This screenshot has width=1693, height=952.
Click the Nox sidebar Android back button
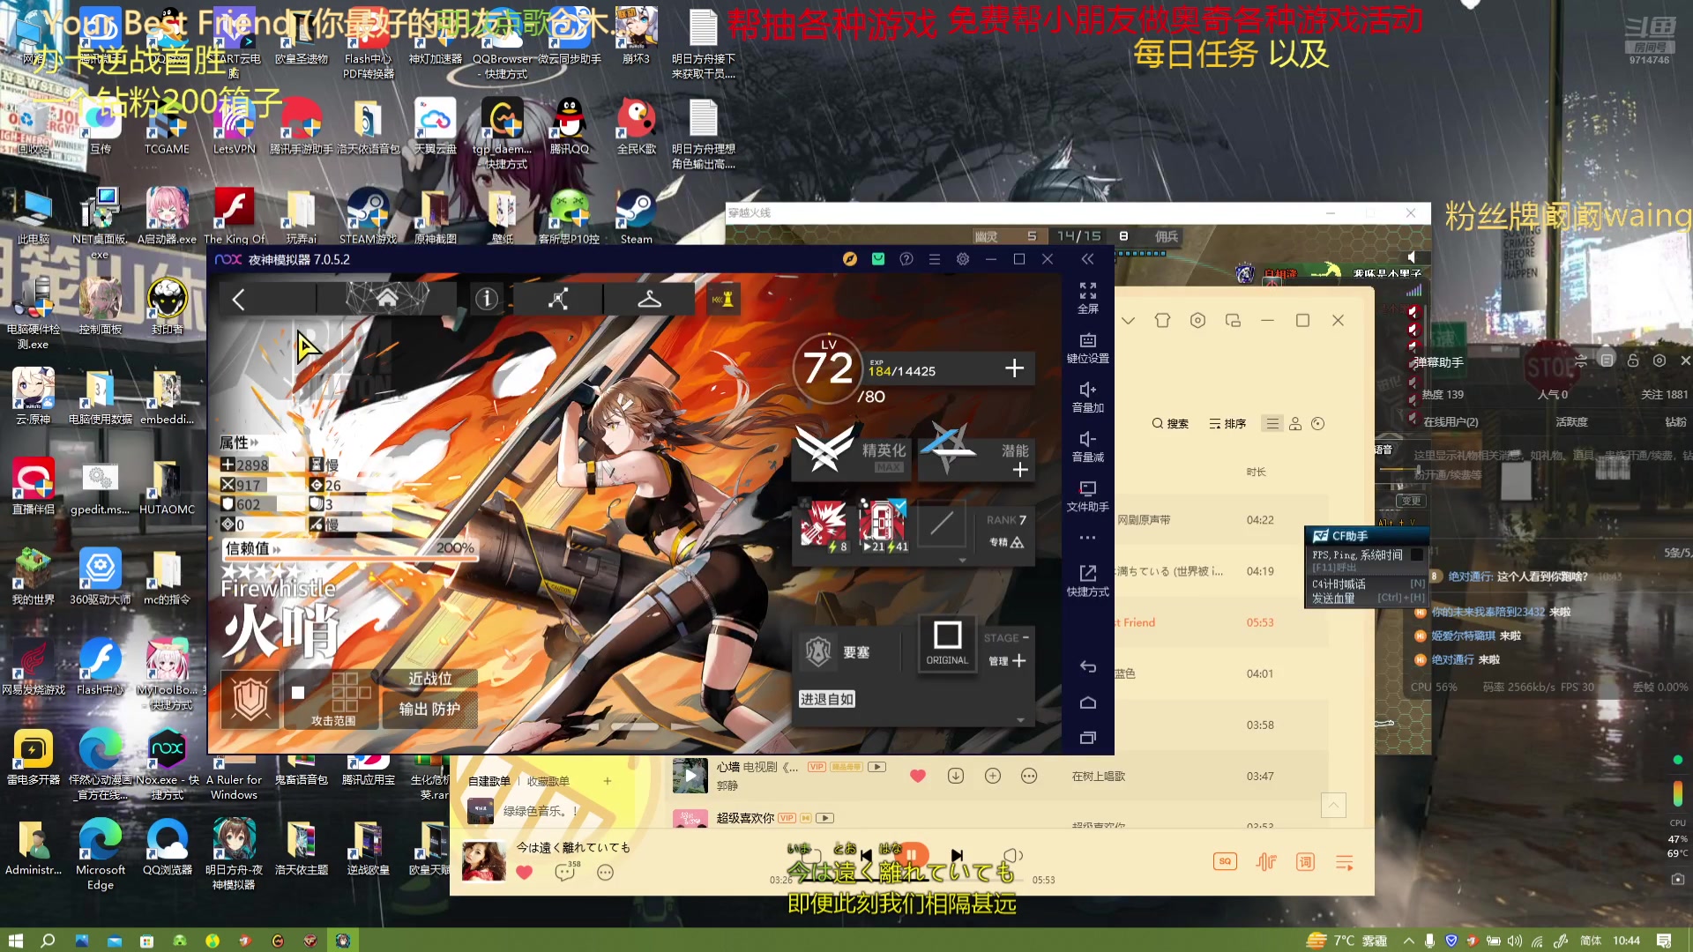1088,666
